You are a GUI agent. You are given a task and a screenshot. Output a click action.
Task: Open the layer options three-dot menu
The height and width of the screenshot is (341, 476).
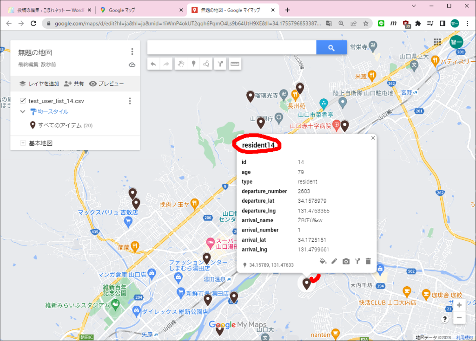coord(130,101)
